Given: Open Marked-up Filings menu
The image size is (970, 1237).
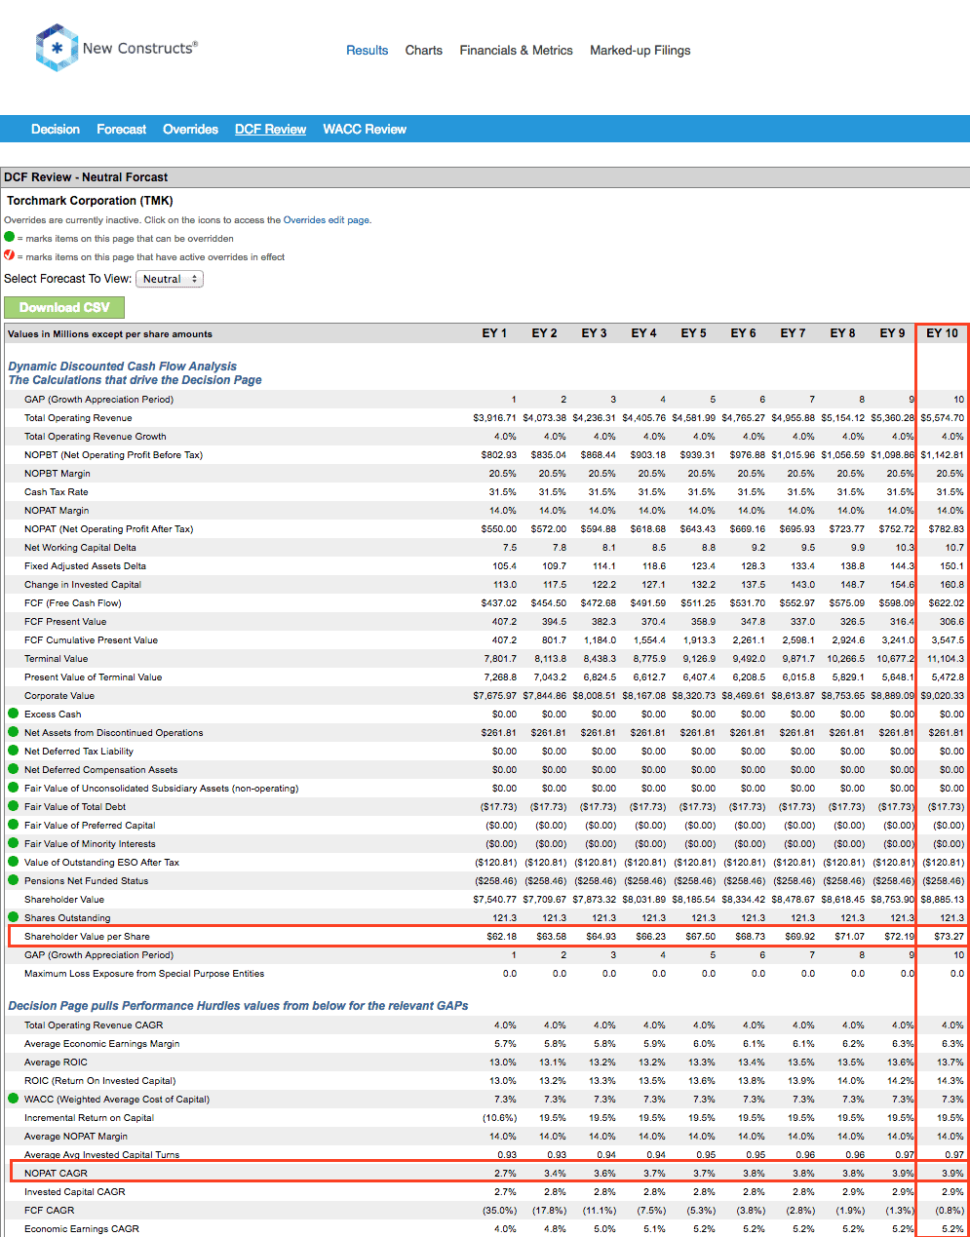Looking at the screenshot, I should pos(640,51).
